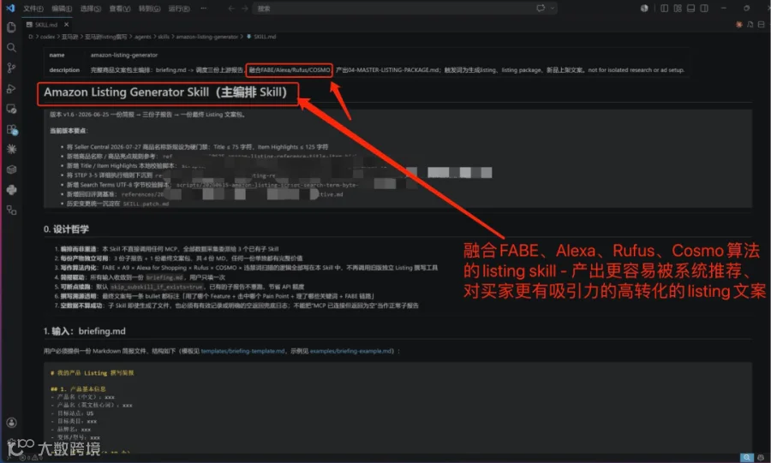Click the VS Code logo in title bar

click(9, 9)
